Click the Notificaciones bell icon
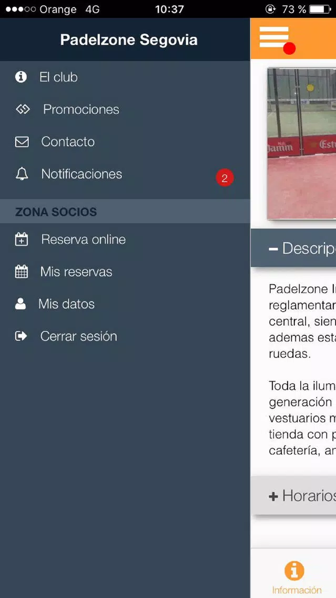 click(22, 174)
